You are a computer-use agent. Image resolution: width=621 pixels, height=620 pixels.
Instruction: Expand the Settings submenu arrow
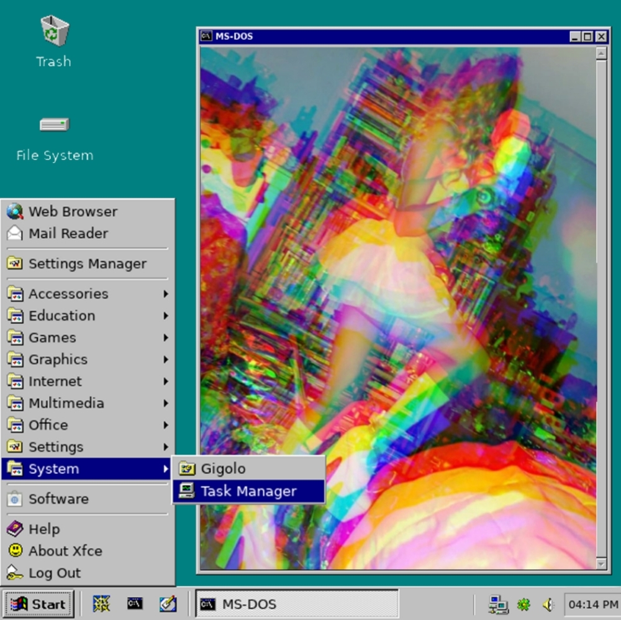(166, 447)
